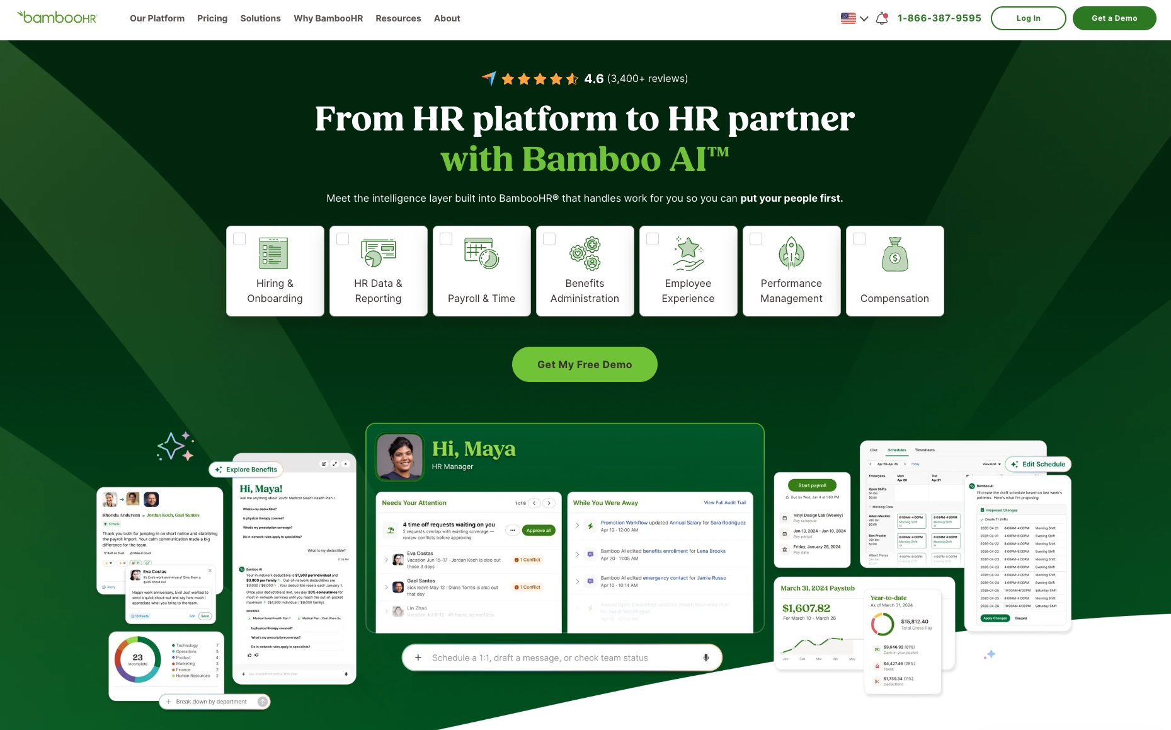This screenshot has height=730, width=1171.
Task: Expand the country selector chevron
Action: [x=864, y=18]
